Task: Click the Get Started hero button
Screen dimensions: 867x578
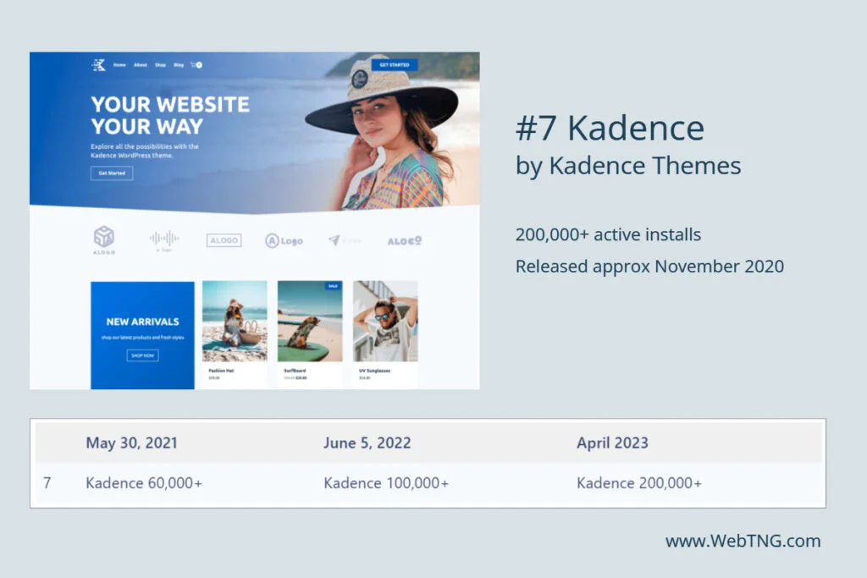Action: (111, 173)
